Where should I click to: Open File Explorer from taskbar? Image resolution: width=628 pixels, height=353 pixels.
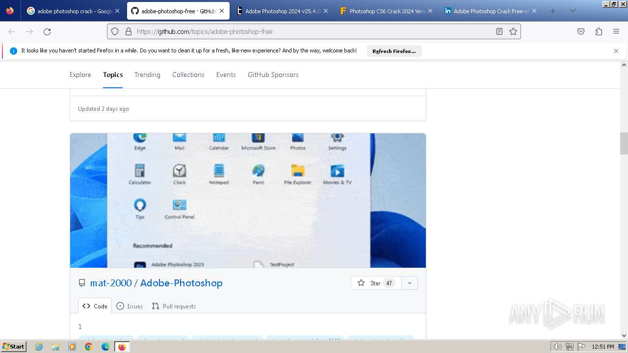[55, 347]
